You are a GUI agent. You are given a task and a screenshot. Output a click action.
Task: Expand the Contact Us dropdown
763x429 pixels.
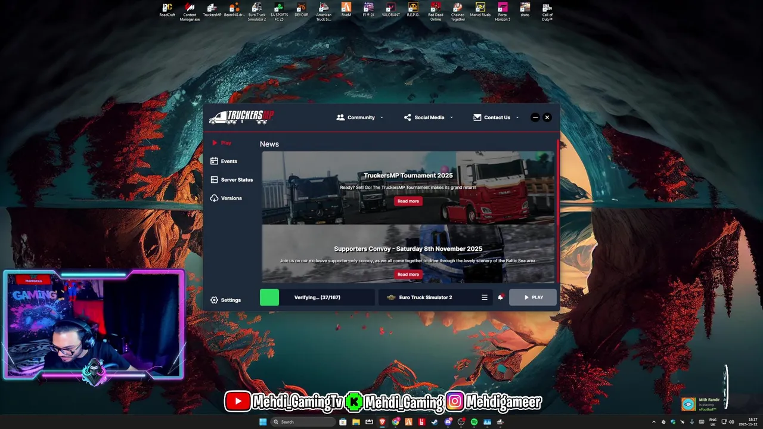click(496, 117)
